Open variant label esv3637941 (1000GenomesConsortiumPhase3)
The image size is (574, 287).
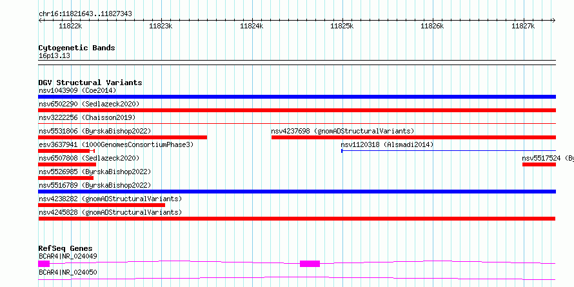coord(116,144)
